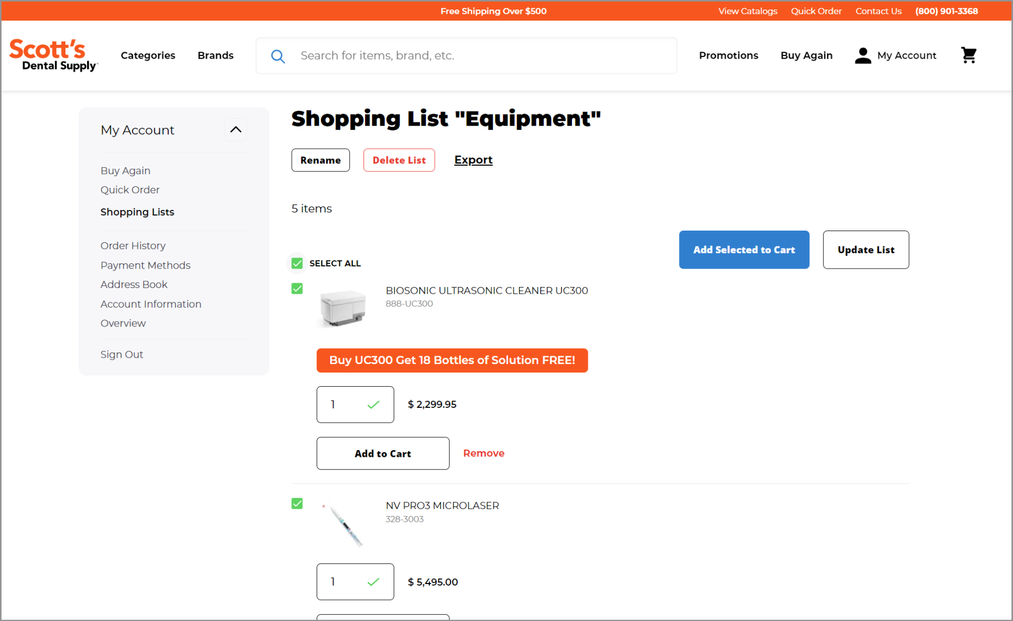Open the shopping cart icon

click(969, 55)
